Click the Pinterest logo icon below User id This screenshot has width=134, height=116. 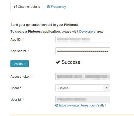[57, 105]
